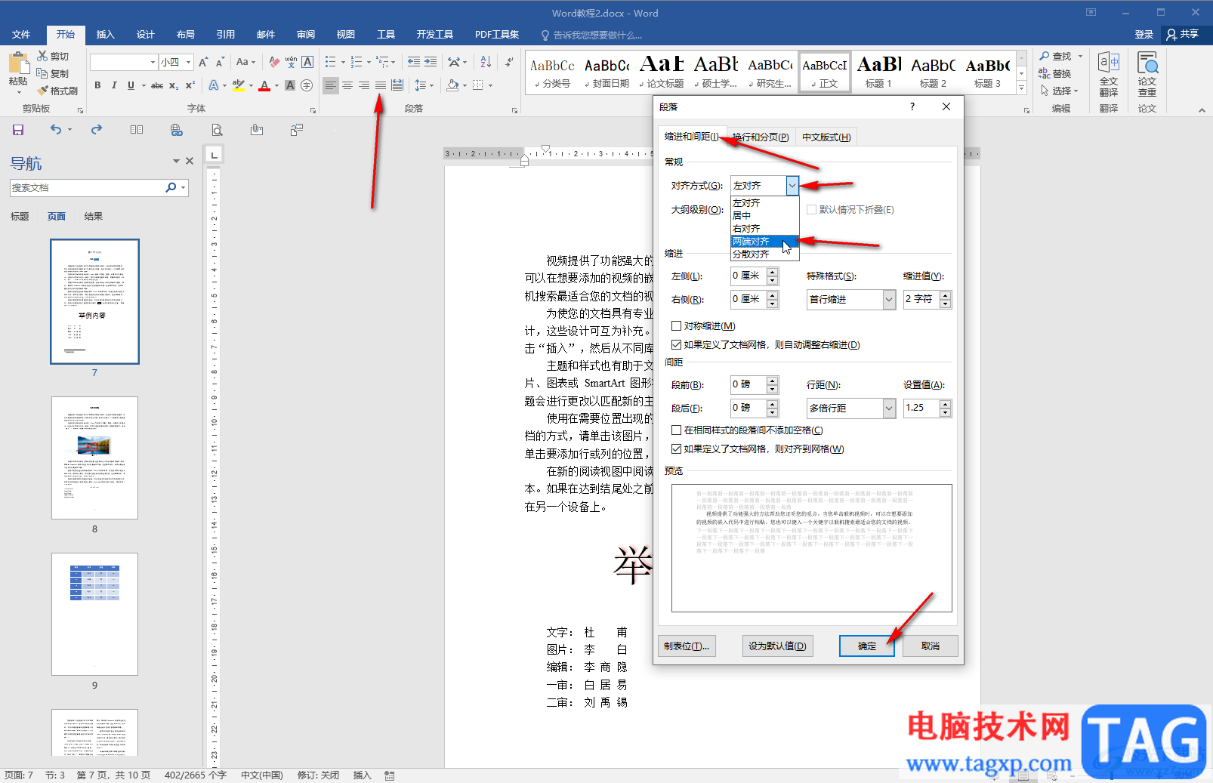Toggle align to document grid checkbox

(677, 449)
